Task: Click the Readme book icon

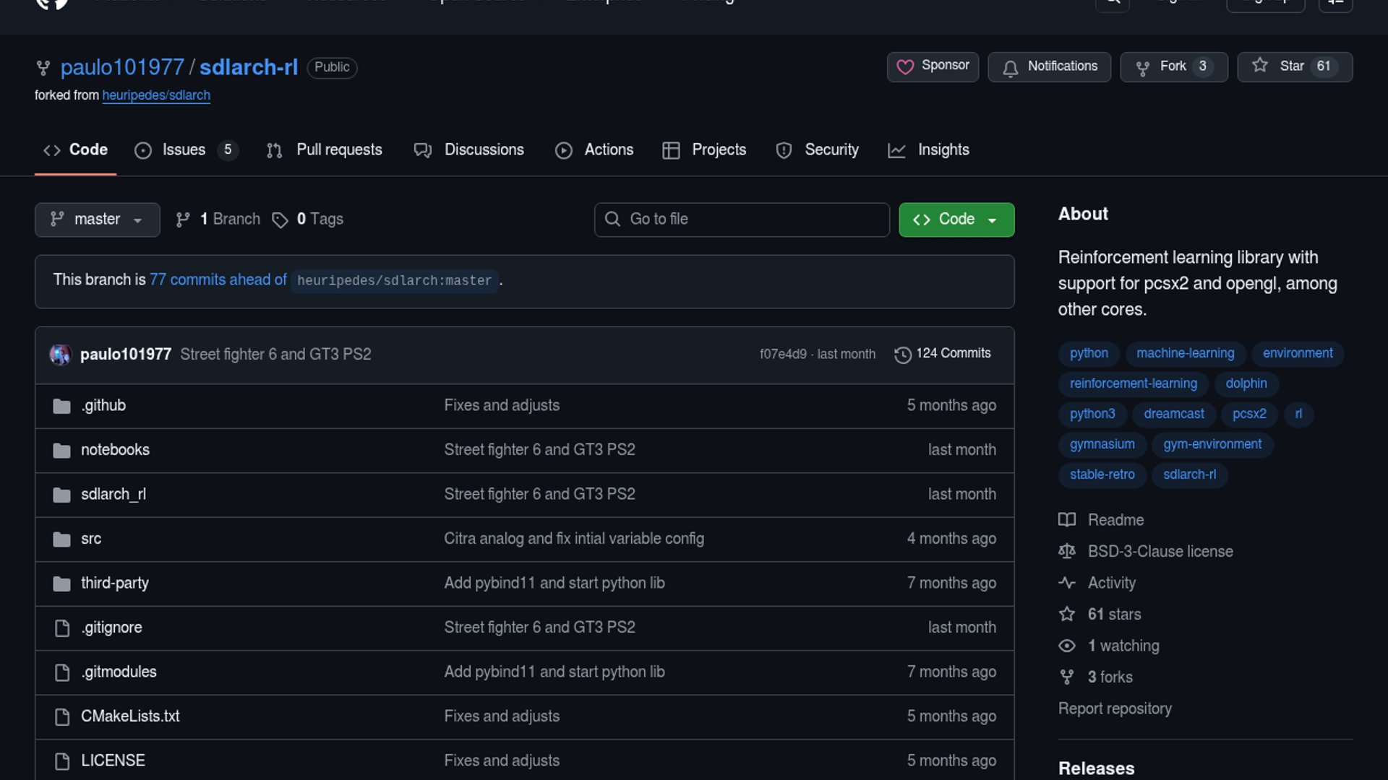Action: tap(1067, 520)
